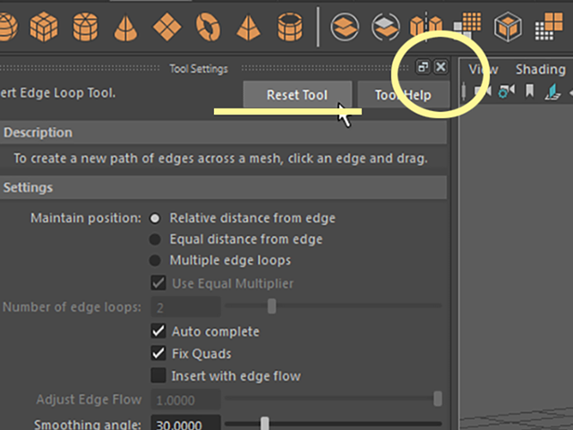Screen dimensions: 573x430
Task: Open the viewport Bookmarks icon
Action: coord(529,91)
